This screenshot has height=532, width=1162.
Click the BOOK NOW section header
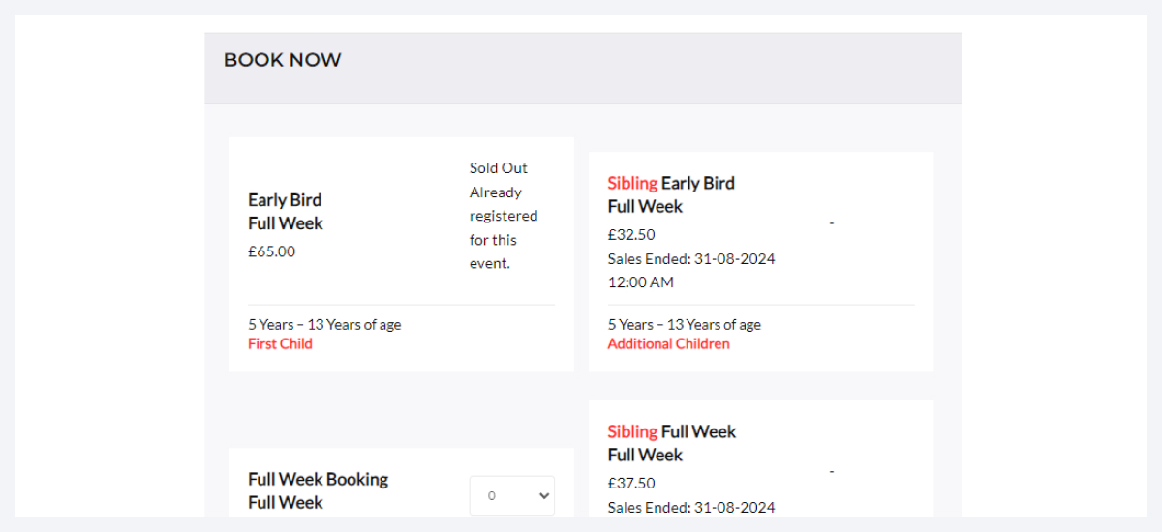point(282,60)
